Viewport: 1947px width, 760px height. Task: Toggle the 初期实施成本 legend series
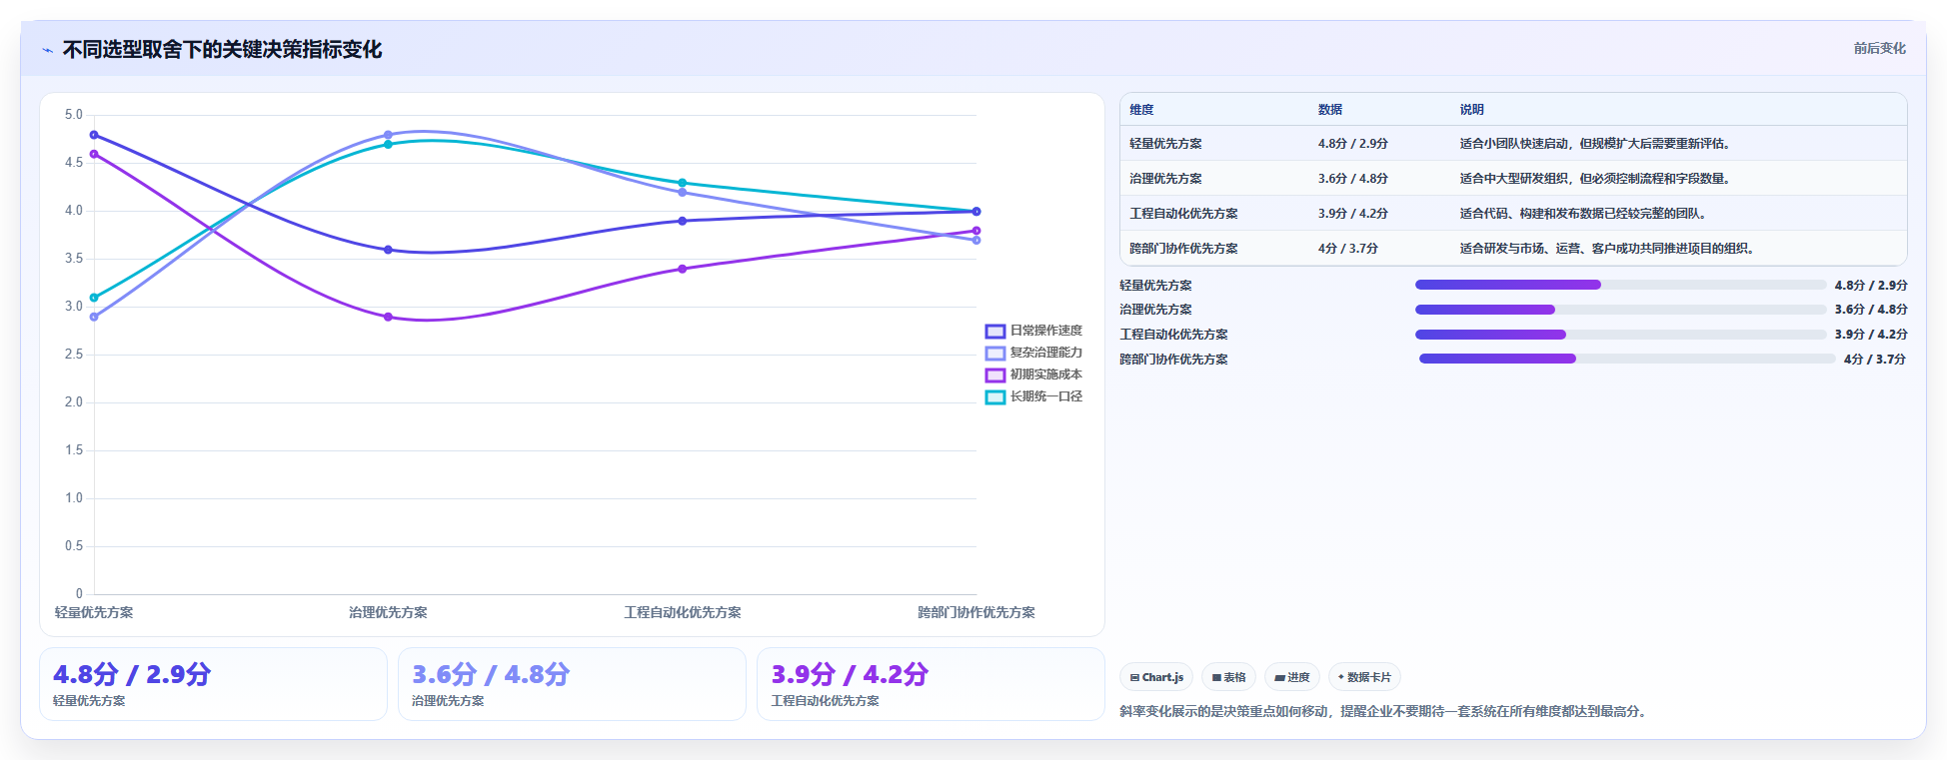1033,375
